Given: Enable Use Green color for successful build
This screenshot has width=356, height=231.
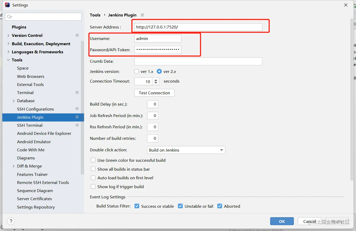Looking at the screenshot, I should pos(93,160).
